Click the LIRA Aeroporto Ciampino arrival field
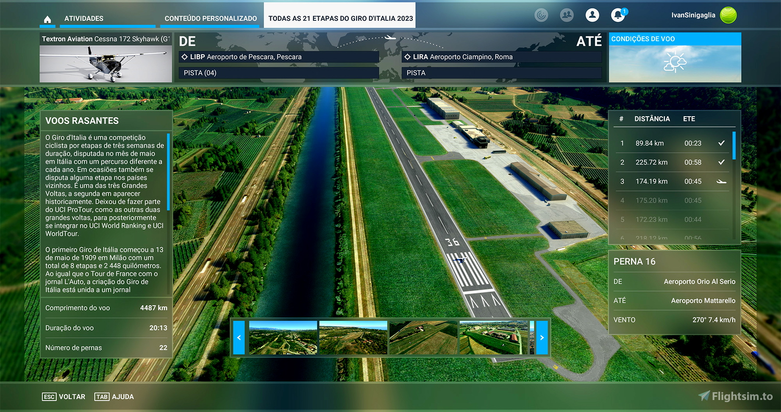Image resolution: width=781 pixels, height=412 pixels. pos(502,57)
